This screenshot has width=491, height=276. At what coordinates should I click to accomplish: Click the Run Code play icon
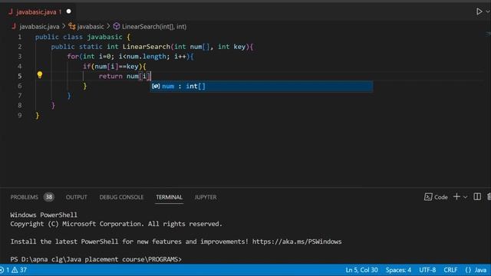click(479, 12)
